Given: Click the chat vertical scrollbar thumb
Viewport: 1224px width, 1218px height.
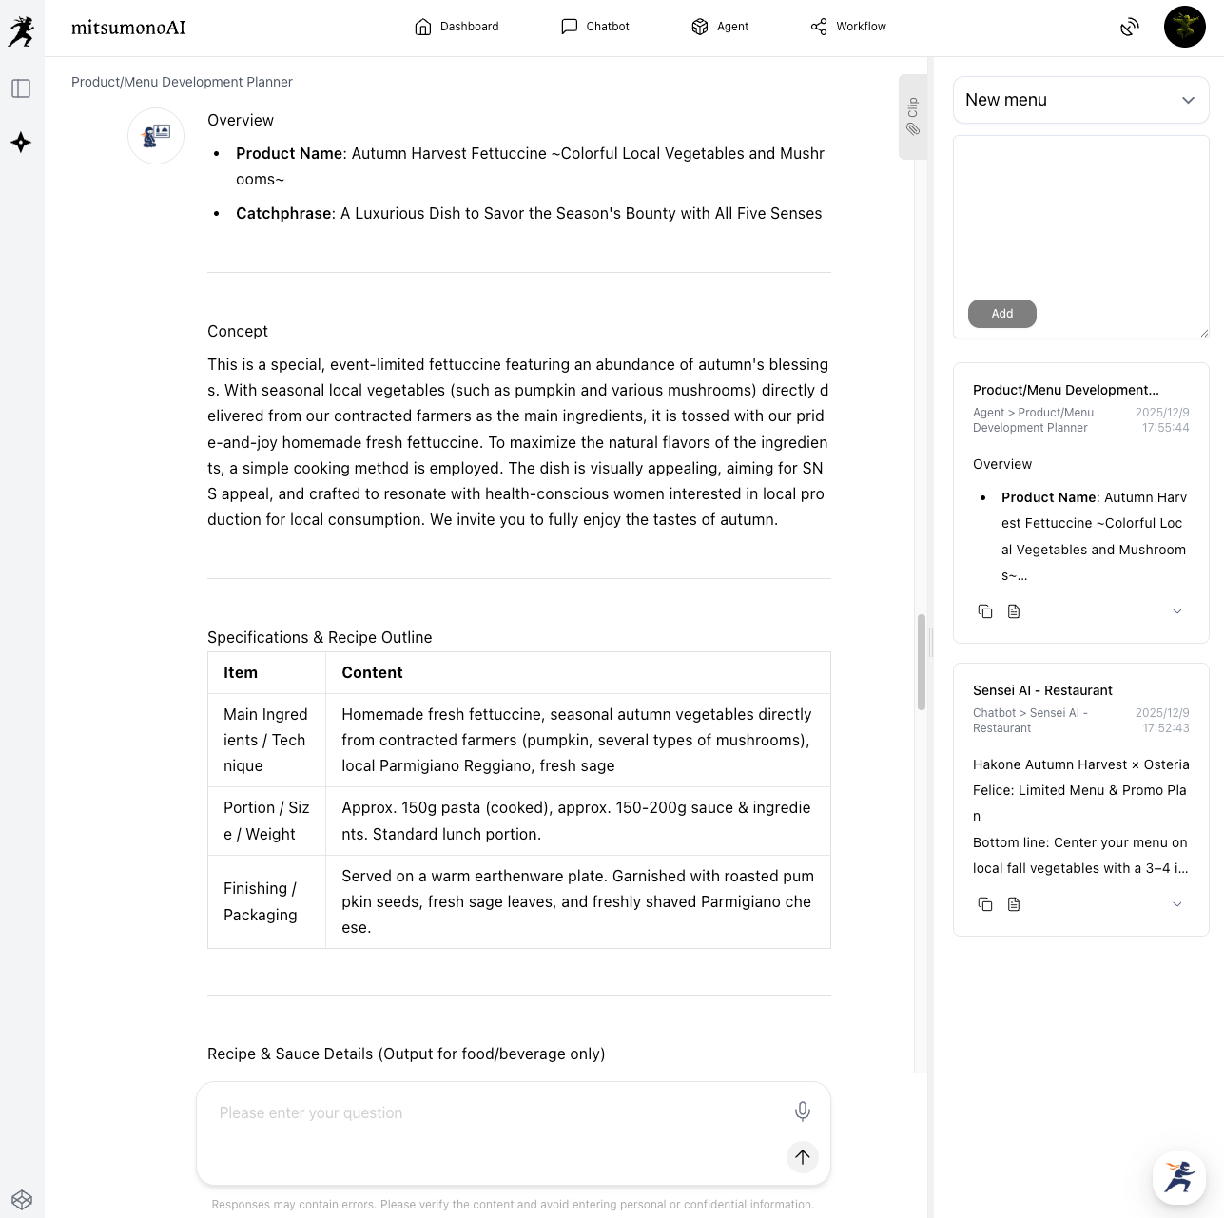Looking at the screenshot, I should (x=921, y=662).
